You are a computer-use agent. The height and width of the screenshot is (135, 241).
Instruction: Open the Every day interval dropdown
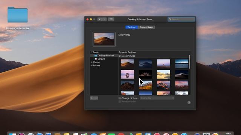click(x=157, y=98)
